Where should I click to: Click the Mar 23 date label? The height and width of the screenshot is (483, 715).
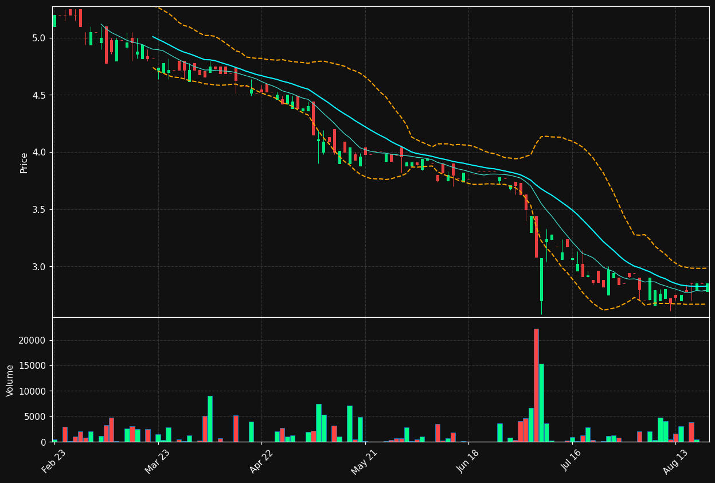click(x=157, y=461)
